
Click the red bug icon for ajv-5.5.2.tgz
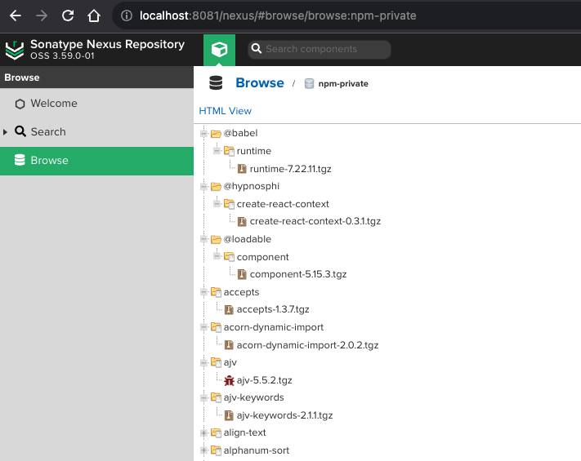[x=229, y=380]
